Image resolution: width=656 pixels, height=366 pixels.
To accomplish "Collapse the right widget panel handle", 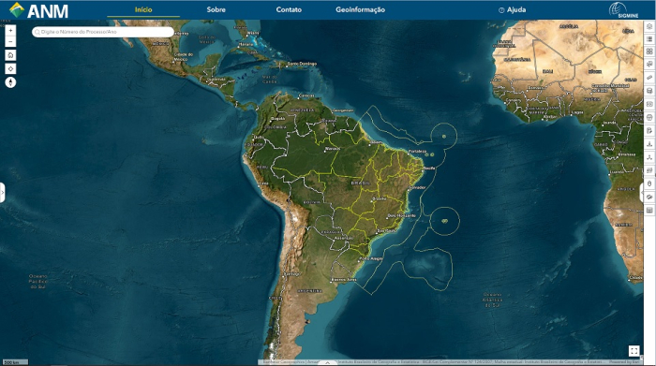I will (641, 193).
